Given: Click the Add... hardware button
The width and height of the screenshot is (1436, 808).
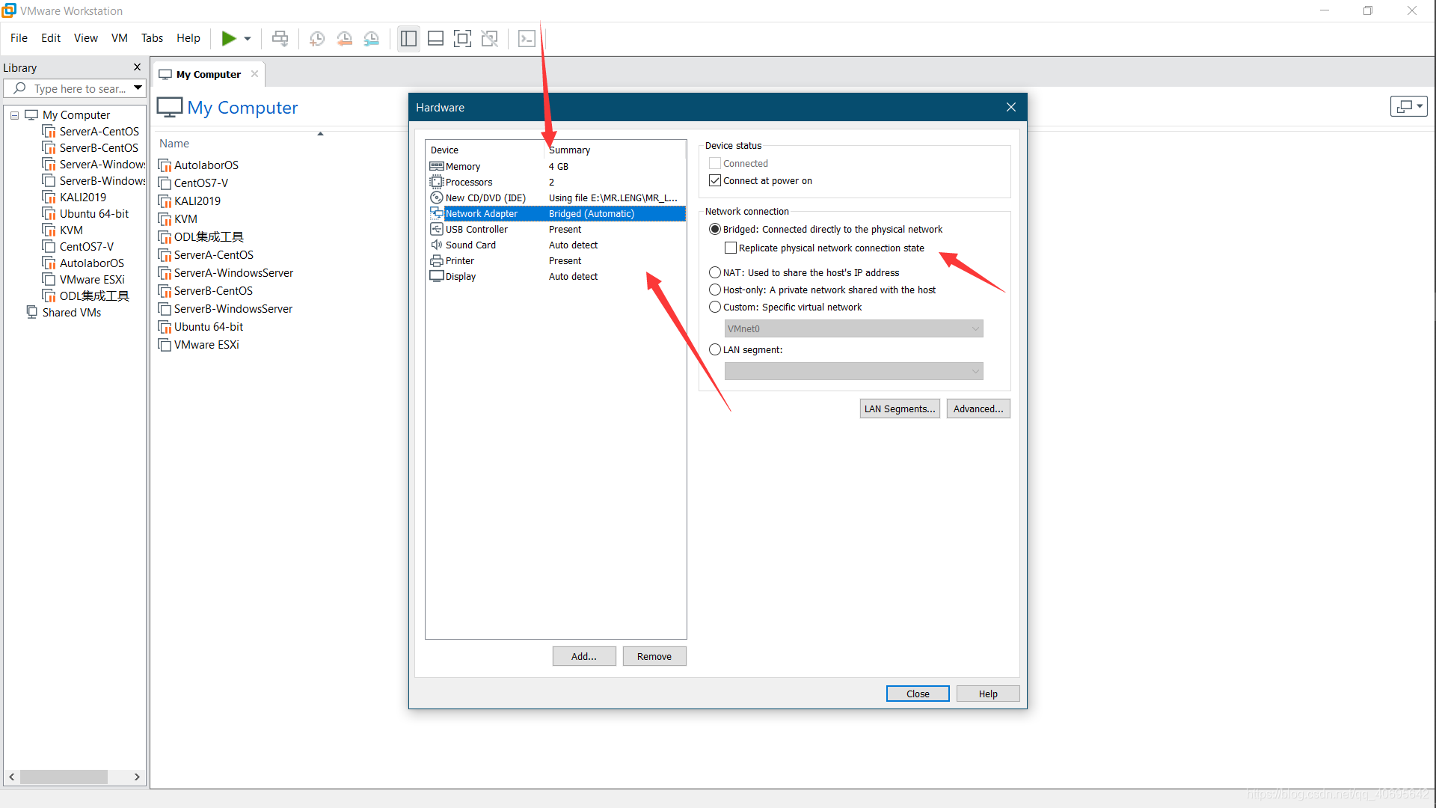Looking at the screenshot, I should (584, 657).
